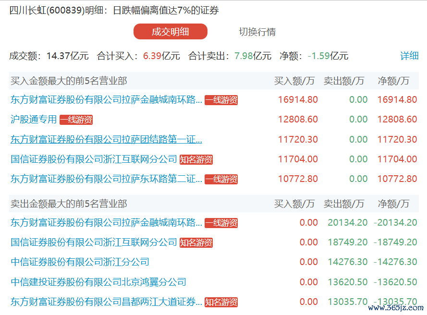Open 中信建投证券北京鸿翼分公司 link
The height and width of the screenshot is (315, 427).
point(98,282)
